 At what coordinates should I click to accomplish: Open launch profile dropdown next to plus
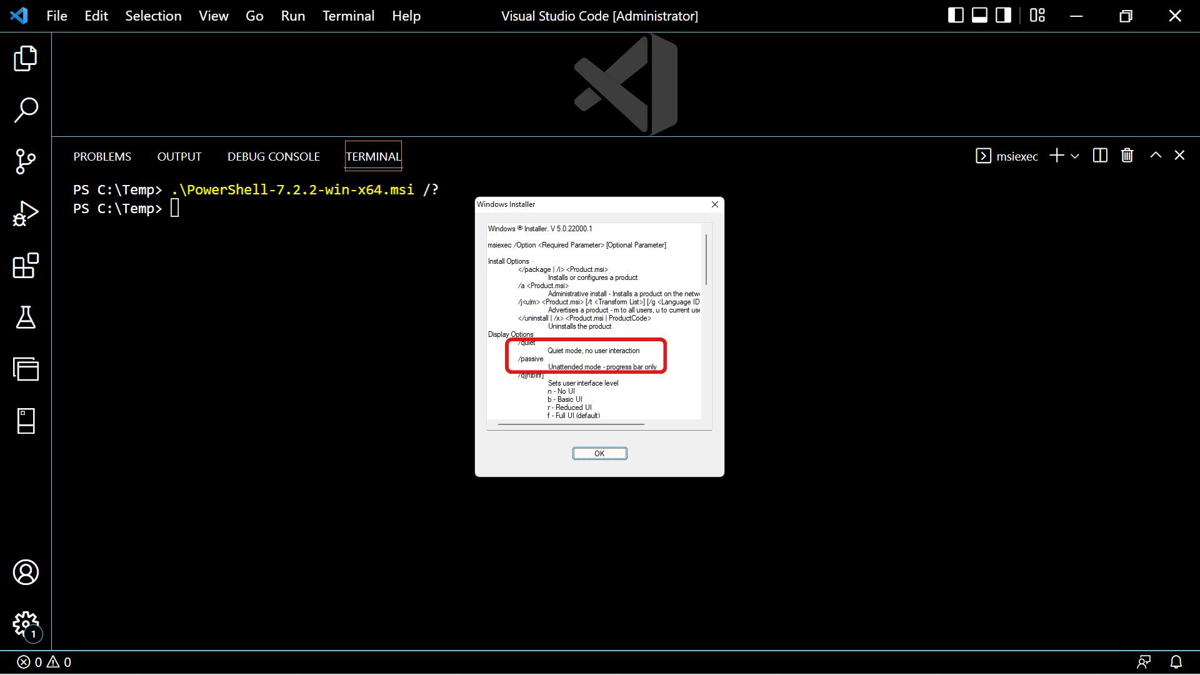(x=1075, y=156)
